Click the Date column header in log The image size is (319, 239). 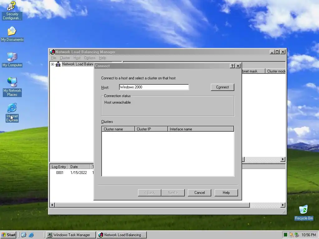[79, 167]
